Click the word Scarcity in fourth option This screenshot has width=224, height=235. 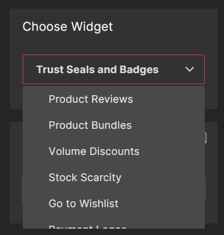(x=101, y=178)
